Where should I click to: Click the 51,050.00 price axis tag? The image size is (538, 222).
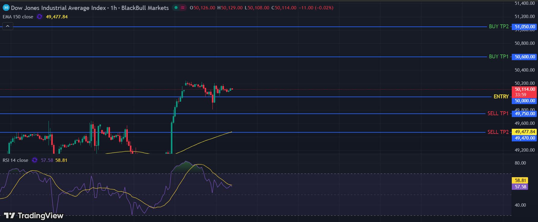(525, 27)
